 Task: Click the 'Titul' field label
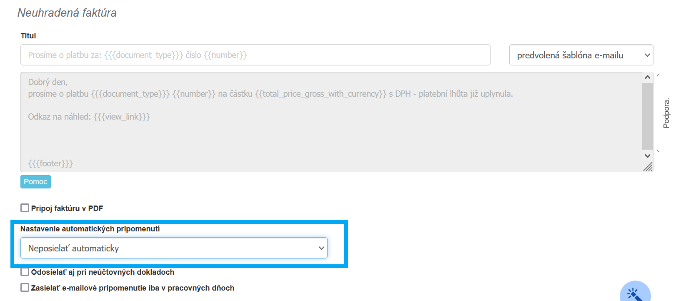pyautogui.click(x=28, y=36)
